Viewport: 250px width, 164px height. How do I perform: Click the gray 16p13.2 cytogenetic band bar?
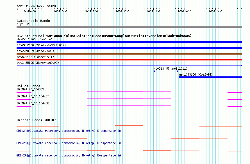129,27
